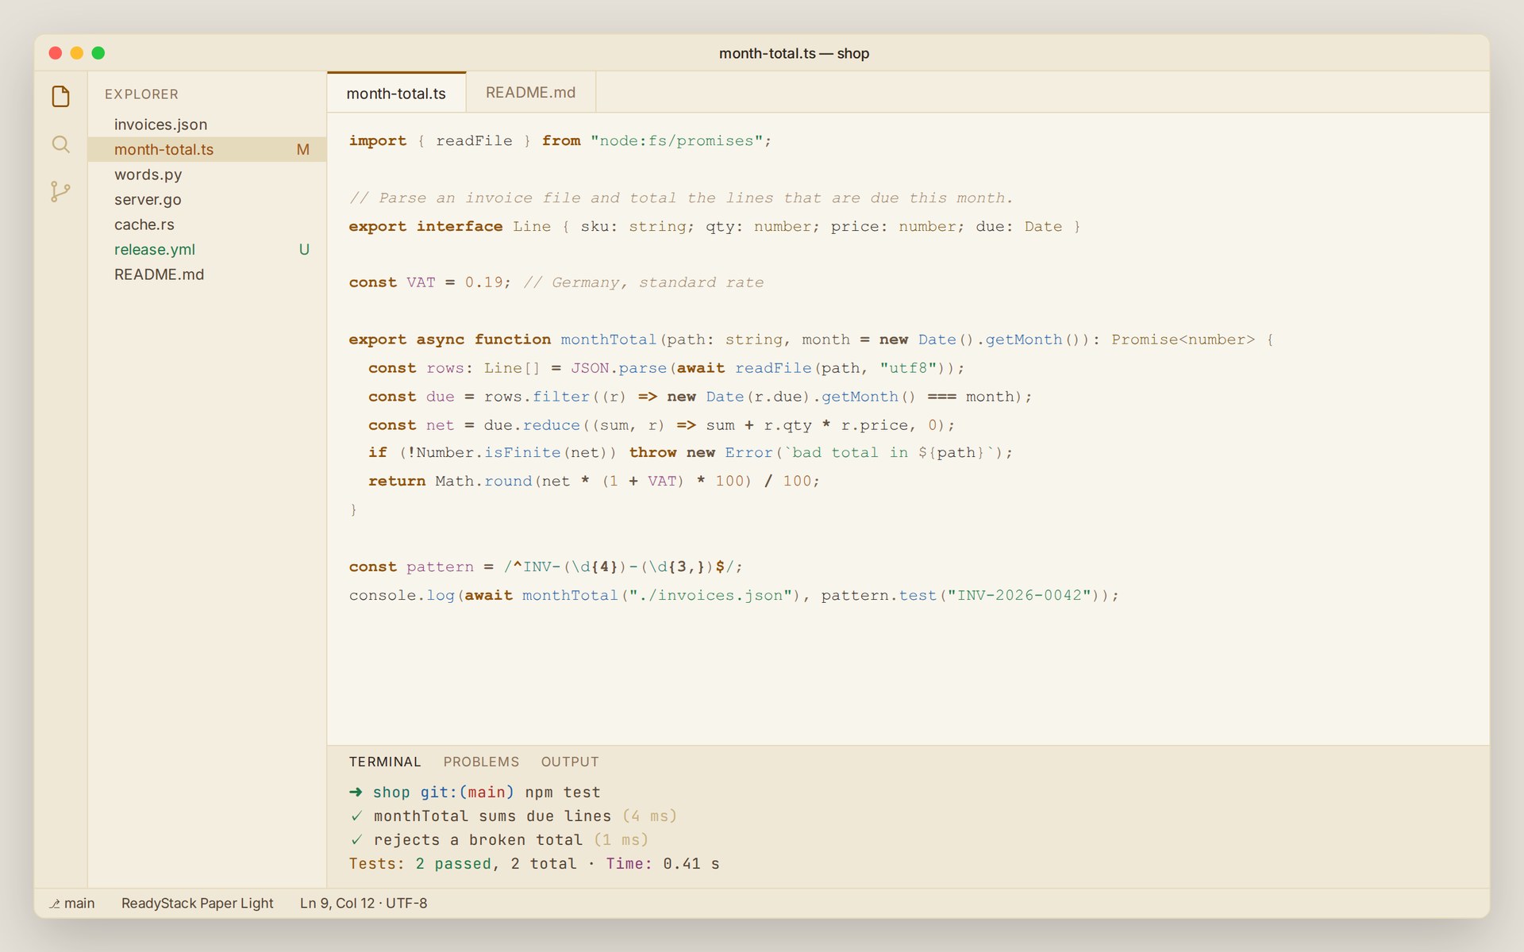Open server.go in the explorer
Image resolution: width=1524 pixels, height=952 pixels.
pos(207,199)
